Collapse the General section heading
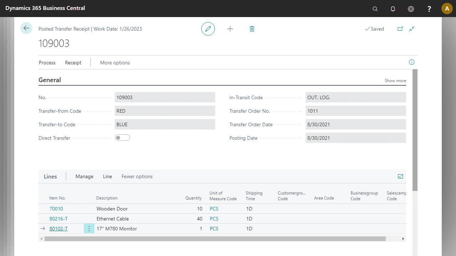This screenshot has height=256, width=456. click(x=50, y=80)
